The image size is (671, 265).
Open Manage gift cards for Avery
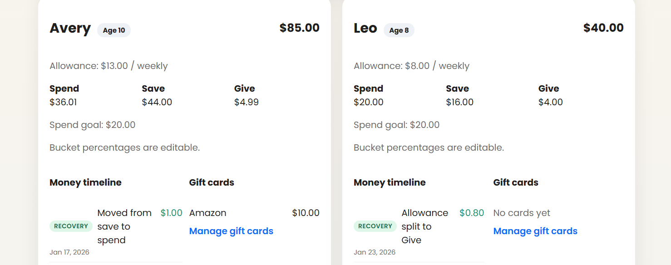(x=231, y=231)
